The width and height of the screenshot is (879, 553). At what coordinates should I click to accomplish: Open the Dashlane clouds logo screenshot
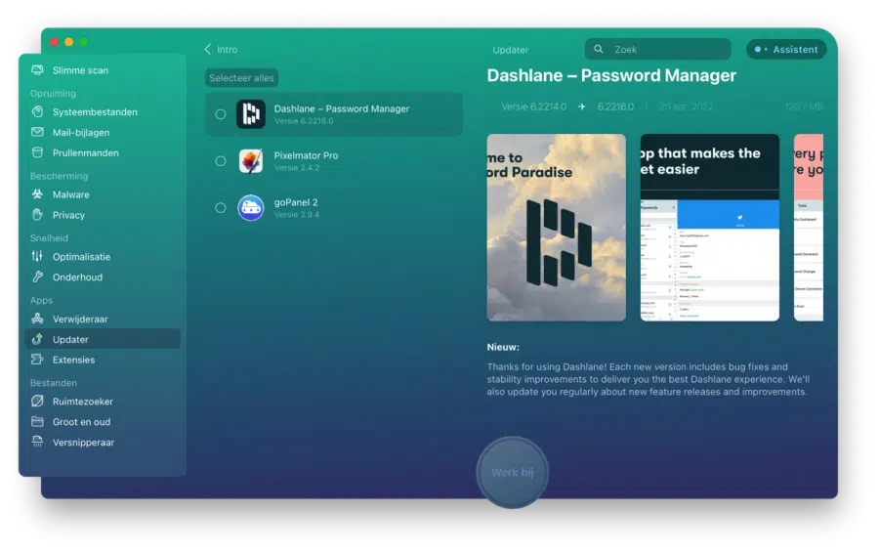[x=556, y=227]
